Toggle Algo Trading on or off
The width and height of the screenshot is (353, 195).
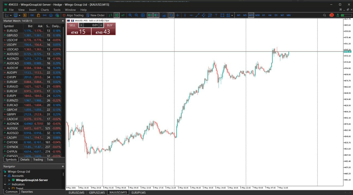tap(73, 15)
